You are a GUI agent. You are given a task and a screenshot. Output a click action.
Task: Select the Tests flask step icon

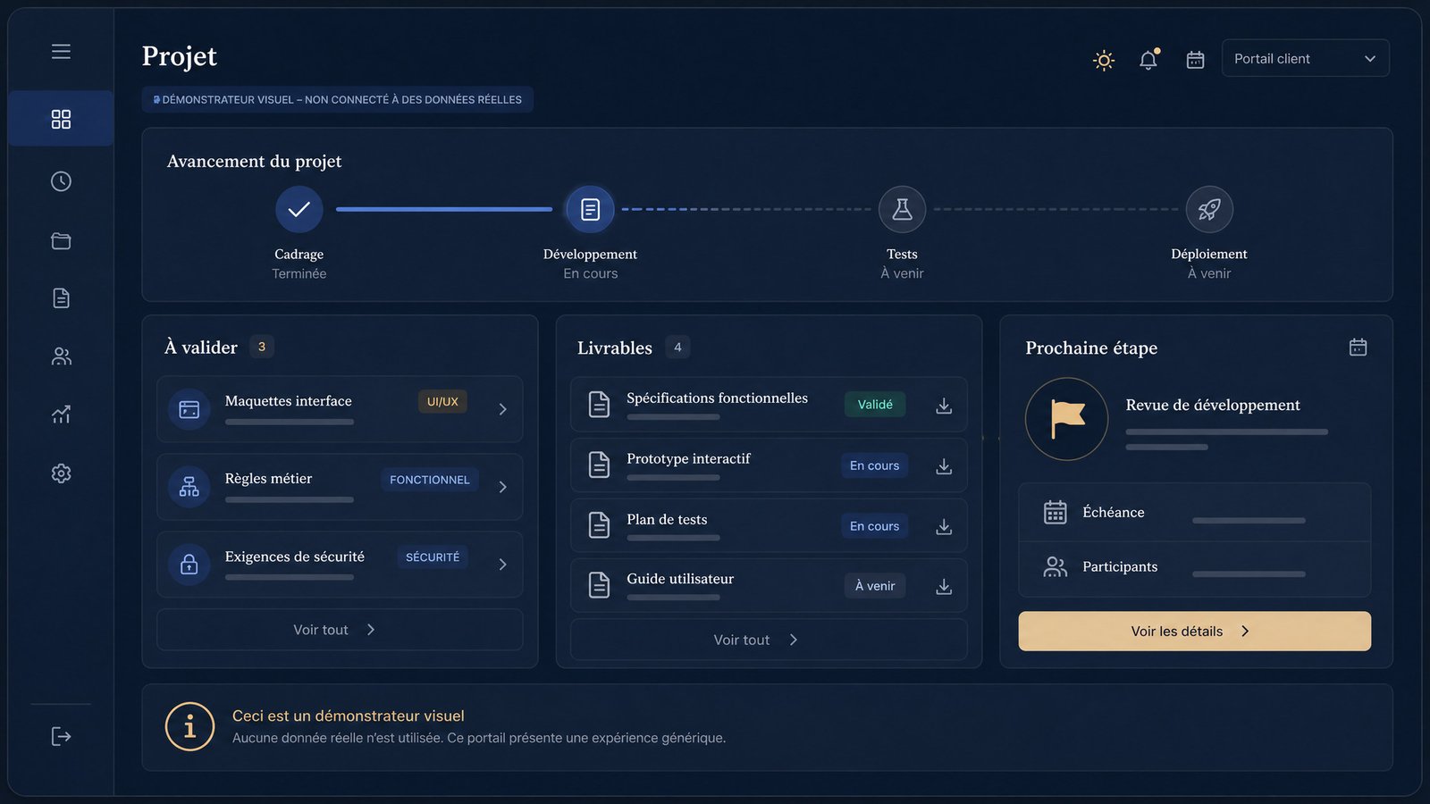(902, 209)
